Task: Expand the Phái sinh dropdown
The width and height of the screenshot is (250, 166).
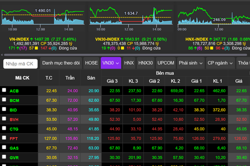Action: coord(191,63)
